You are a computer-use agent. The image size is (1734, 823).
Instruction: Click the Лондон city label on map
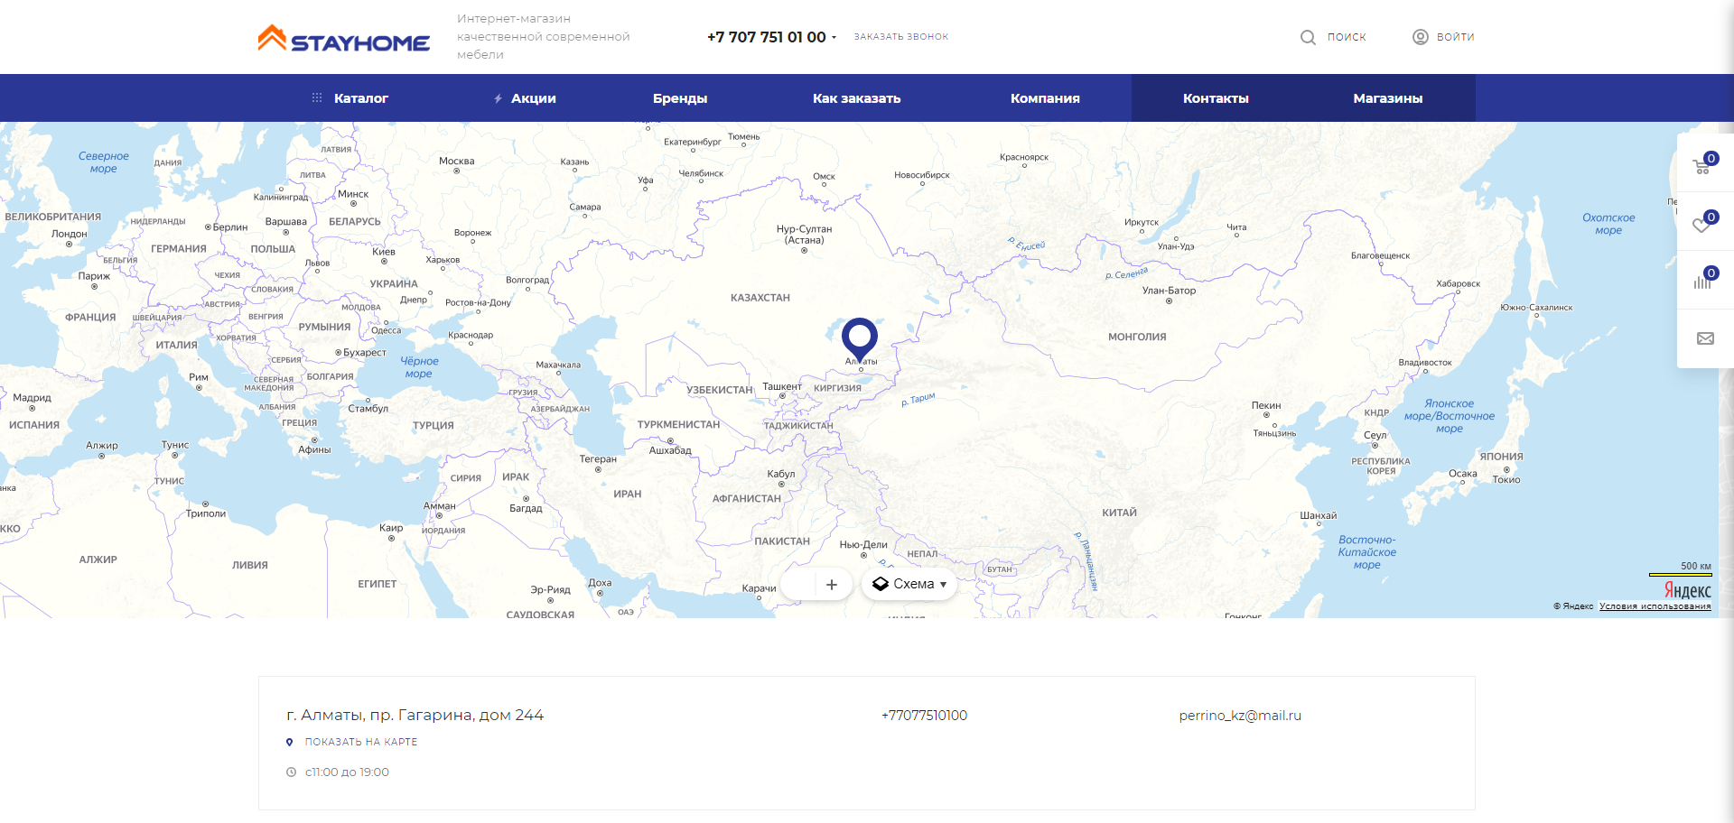tap(70, 234)
